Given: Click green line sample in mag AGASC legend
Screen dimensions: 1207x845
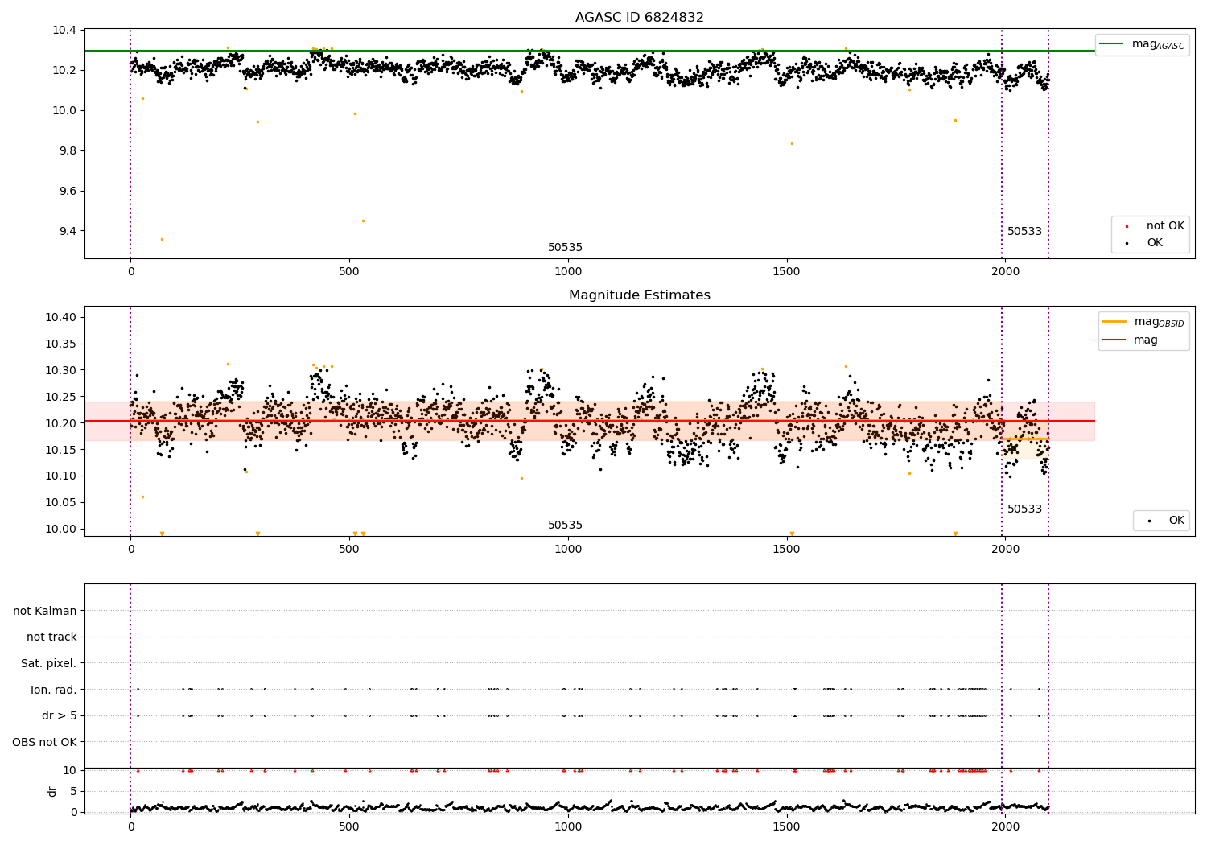Looking at the screenshot, I should [1111, 44].
